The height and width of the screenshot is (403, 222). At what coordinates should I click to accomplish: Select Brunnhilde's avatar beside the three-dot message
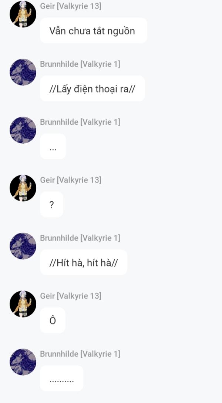(23, 130)
